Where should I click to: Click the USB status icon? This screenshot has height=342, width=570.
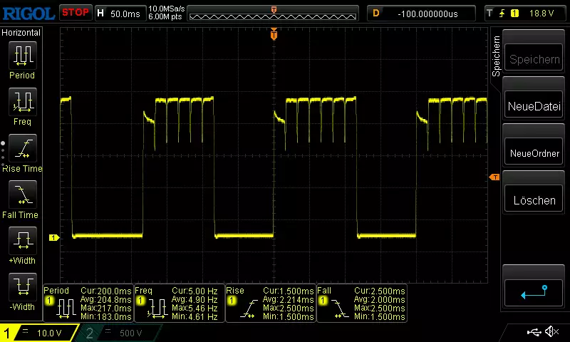534,332
